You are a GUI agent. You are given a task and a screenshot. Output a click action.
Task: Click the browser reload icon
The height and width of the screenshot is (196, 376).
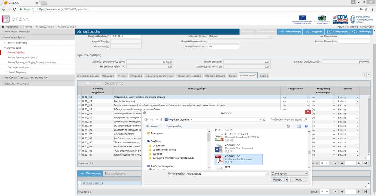click(x=14, y=9)
